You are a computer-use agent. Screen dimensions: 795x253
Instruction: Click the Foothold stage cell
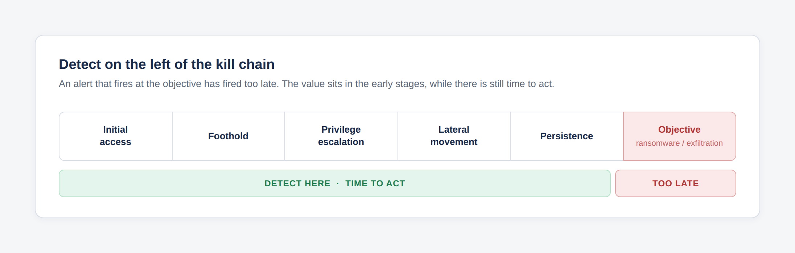click(x=228, y=136)
